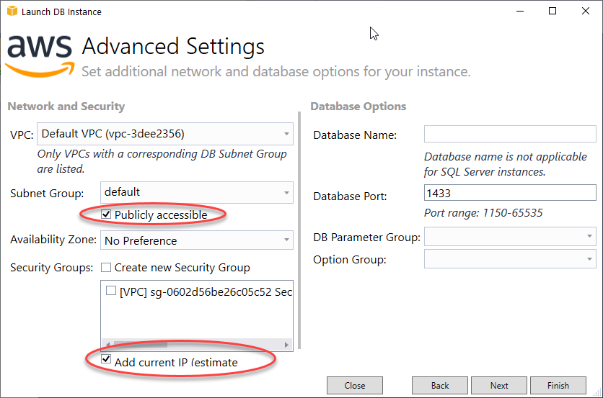Click the orange box icon in title bar
The width and height of the screenshot is (603, 398).
12,11
